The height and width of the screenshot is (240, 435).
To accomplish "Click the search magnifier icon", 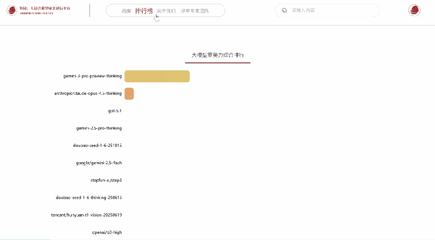I will (284, 10).
